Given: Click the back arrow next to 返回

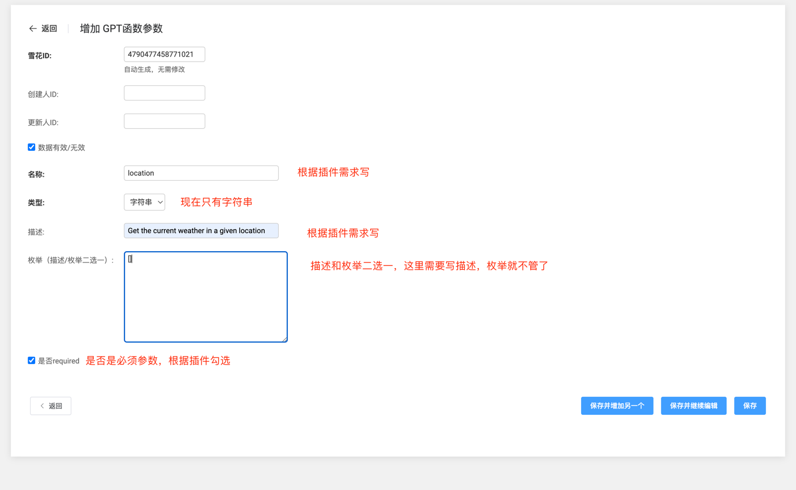Looking at the screenshot, I should coord(33,28).
